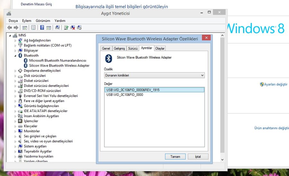This screenshot has width=289, height=176.
Task: Select Disket sürücüleri tree item
Action: (36, 81)
